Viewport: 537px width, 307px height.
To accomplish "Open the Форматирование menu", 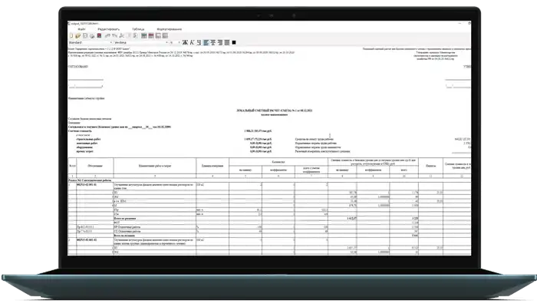I will click(x=170, y=29).
